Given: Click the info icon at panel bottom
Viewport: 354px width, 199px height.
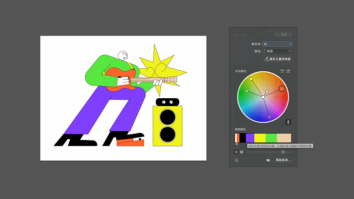Looking at the screenshot, I should click(236, 160).
